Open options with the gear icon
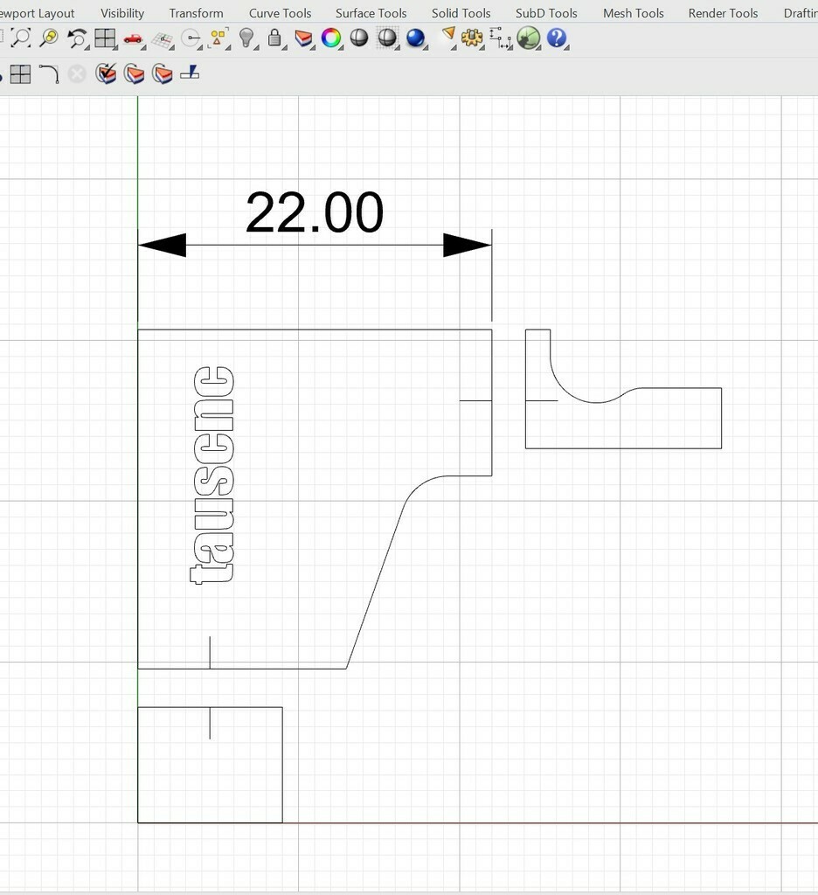Screen dimensions: 818x895 472,38
